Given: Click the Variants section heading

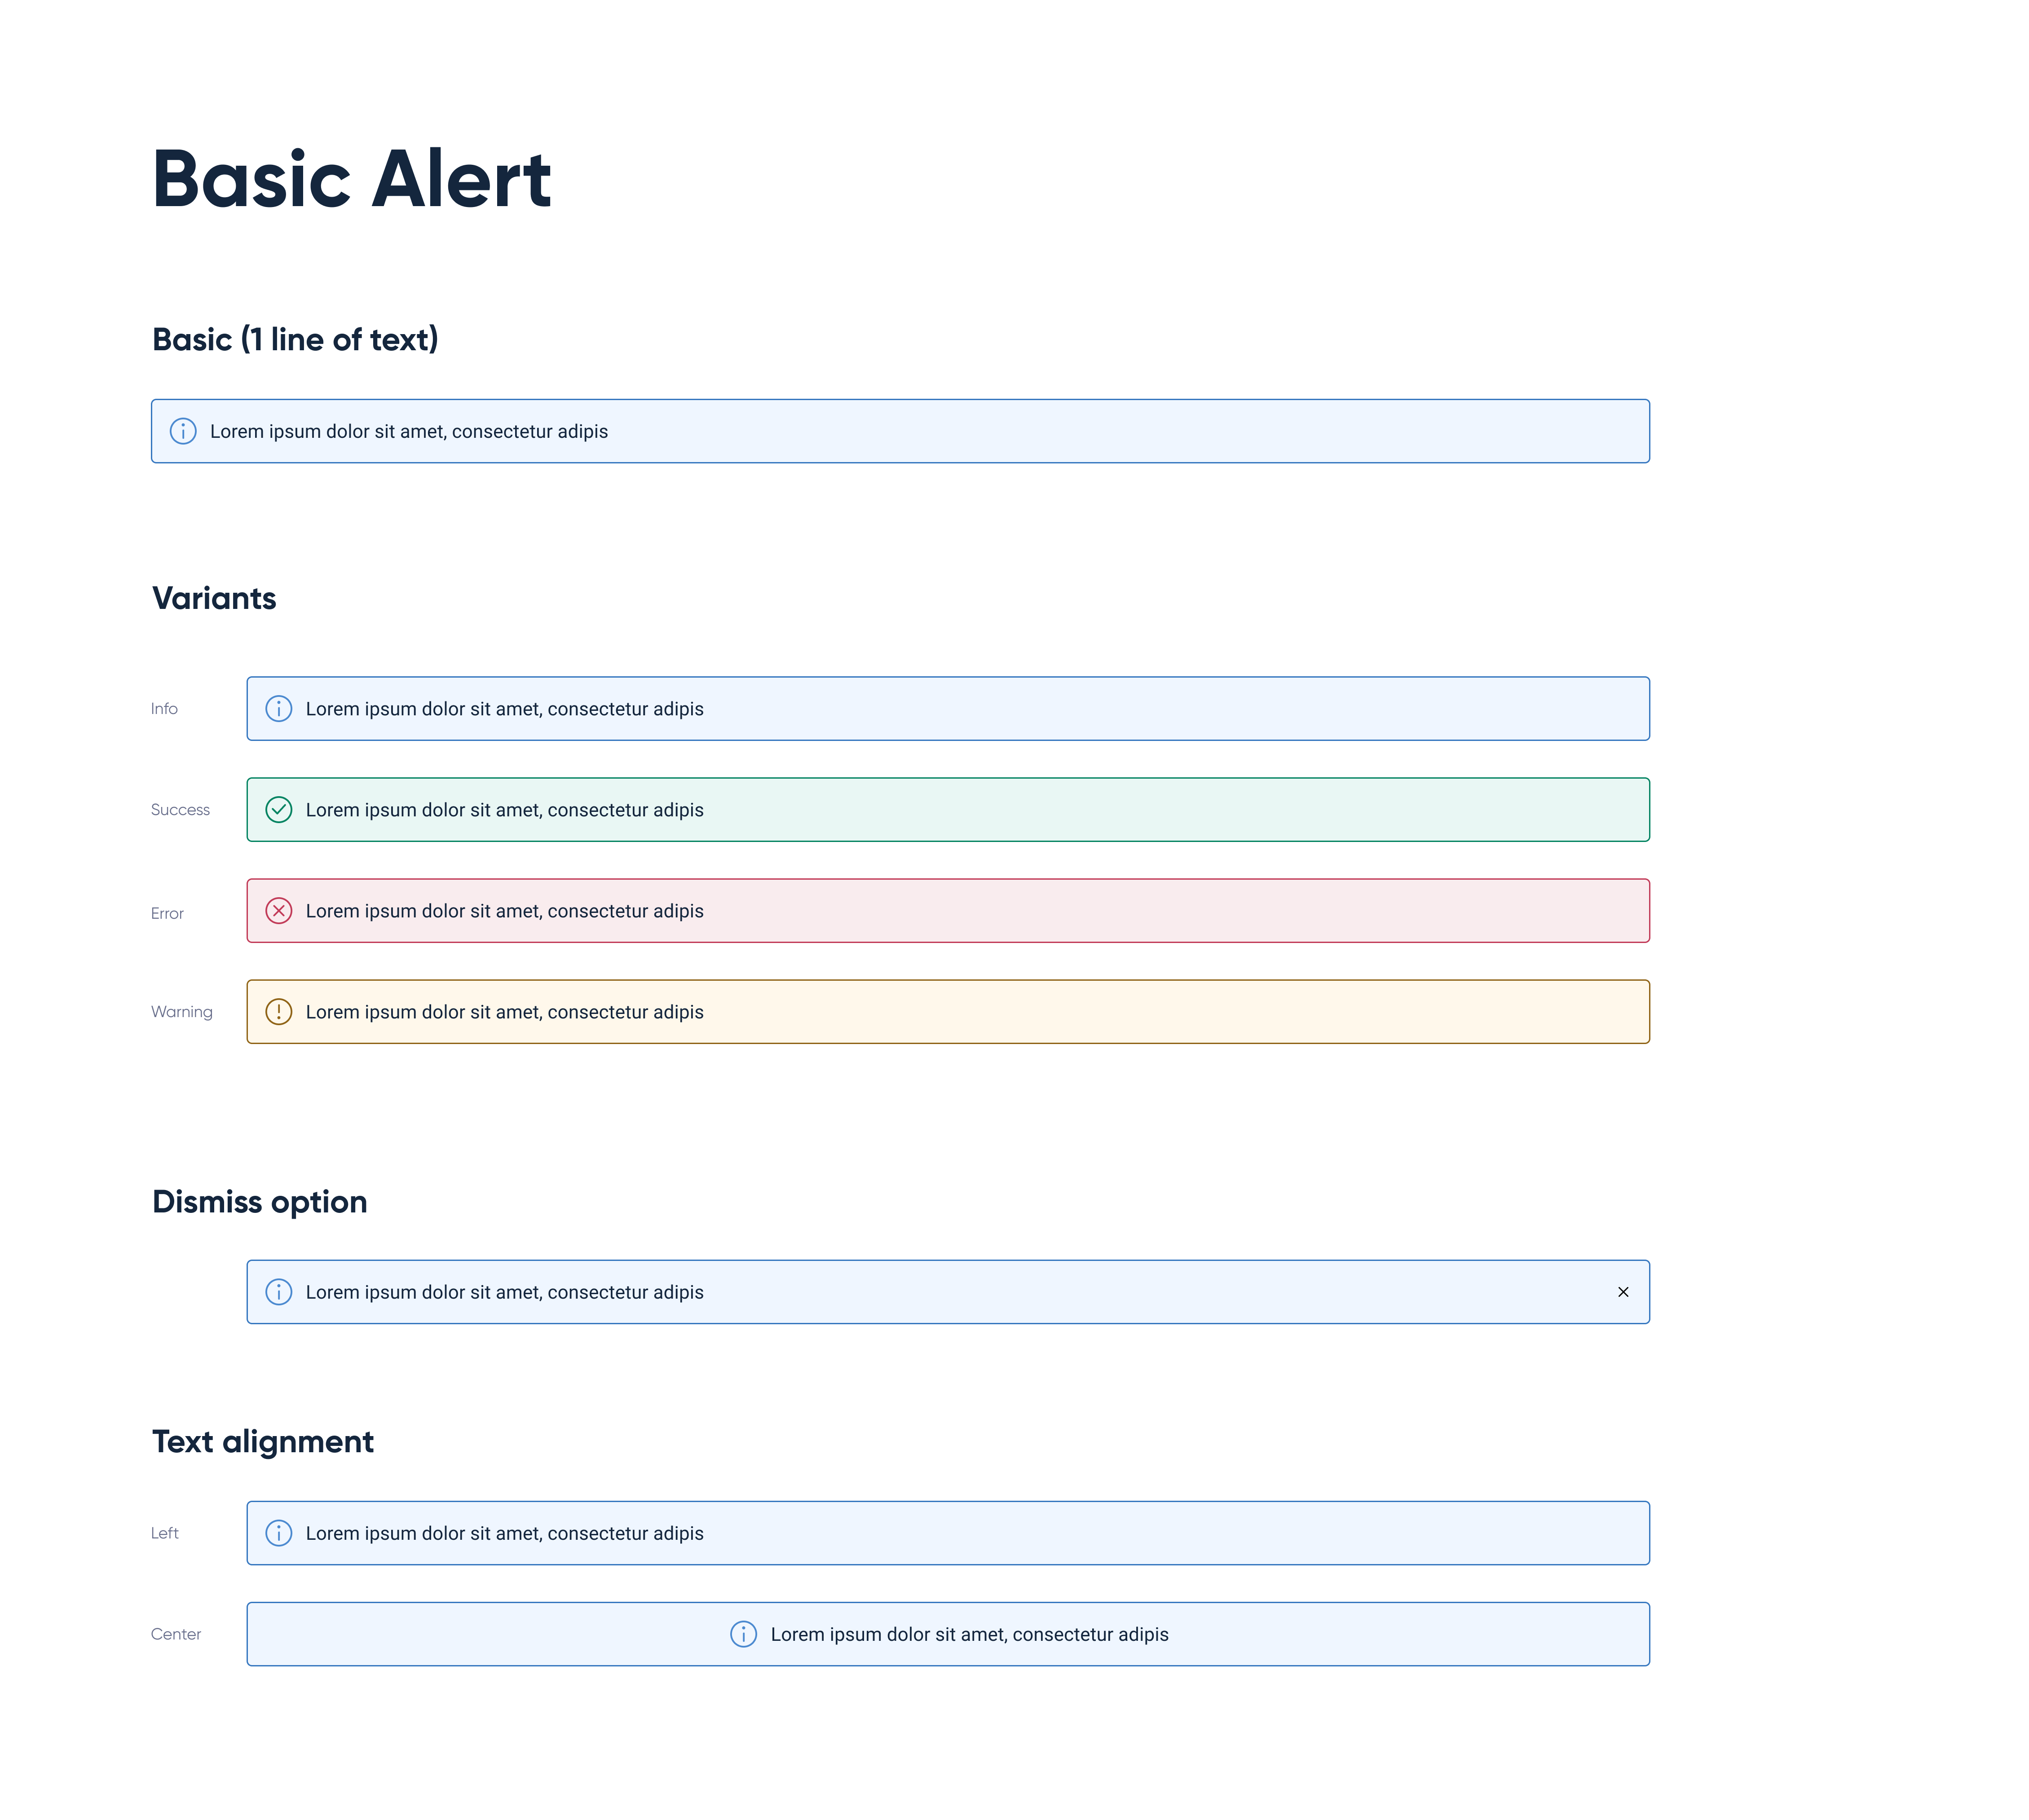Looking at the screenshot, I should [214, 598].
